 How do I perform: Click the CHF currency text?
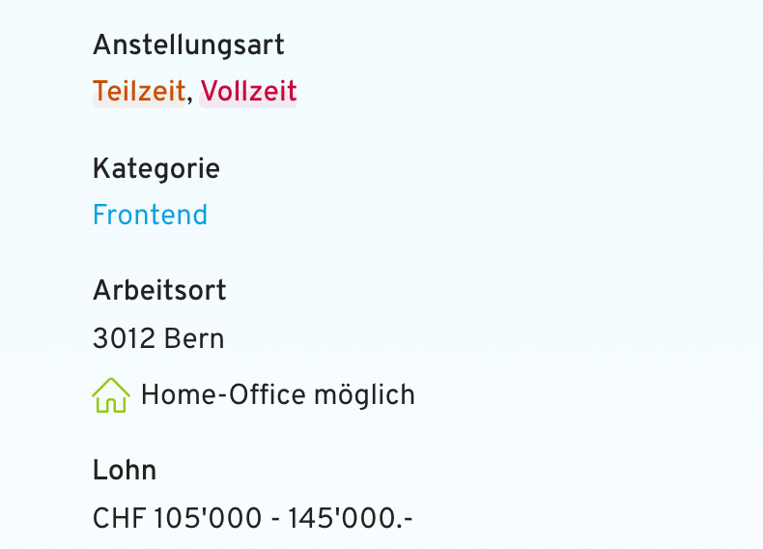tap(117, 519)
